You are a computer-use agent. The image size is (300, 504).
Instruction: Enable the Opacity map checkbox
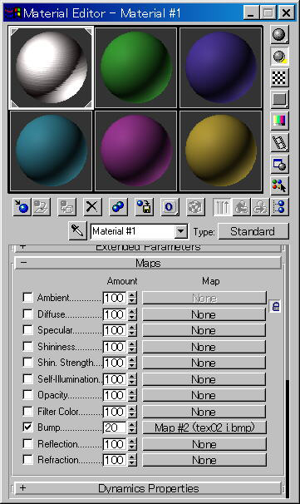[28, 395]
